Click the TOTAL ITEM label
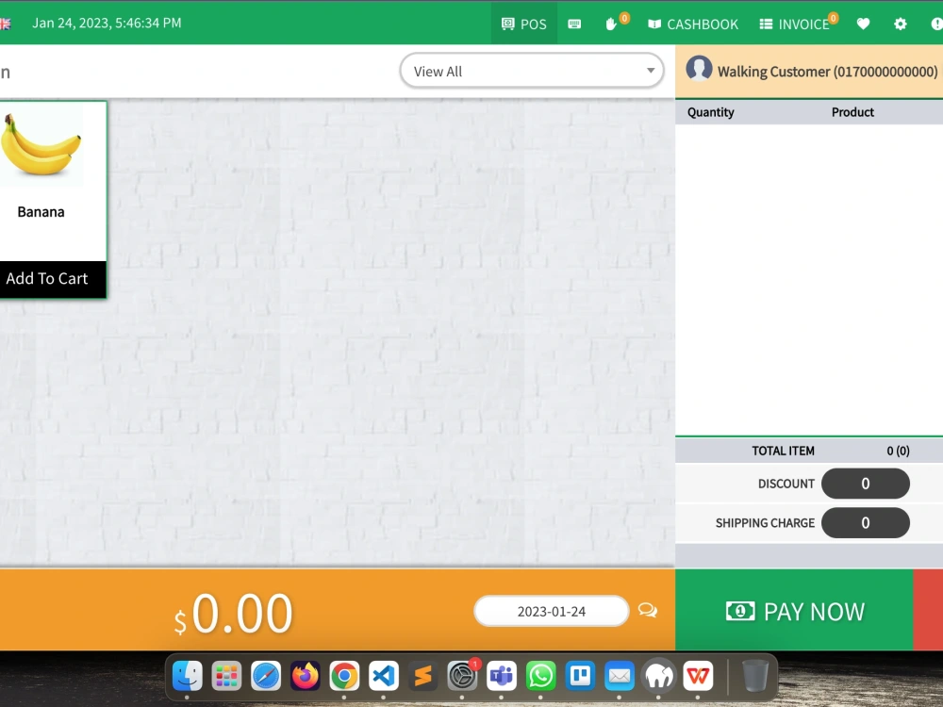Viewport: 943px width, 707px height. pyautogui.click(x=783, y=451)
